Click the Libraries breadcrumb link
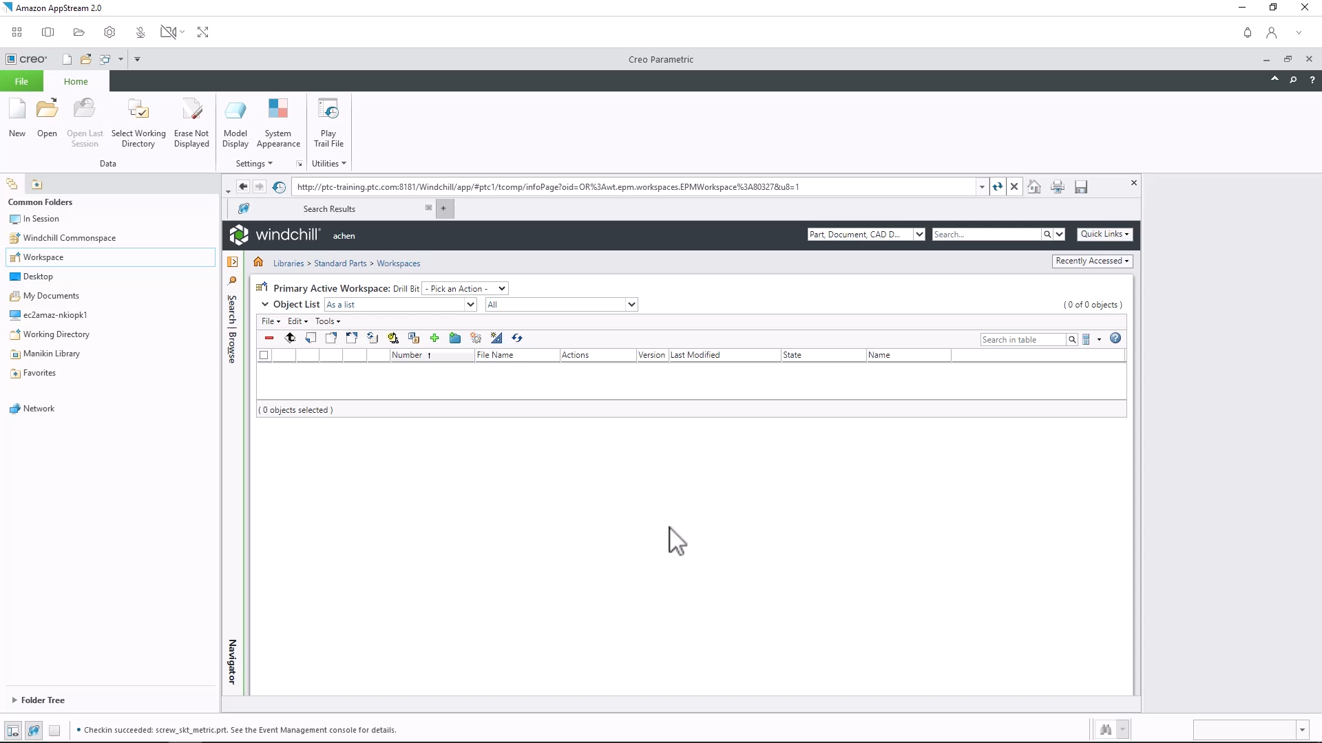Screen dimensions: 1322x743 tap(288, 263)
